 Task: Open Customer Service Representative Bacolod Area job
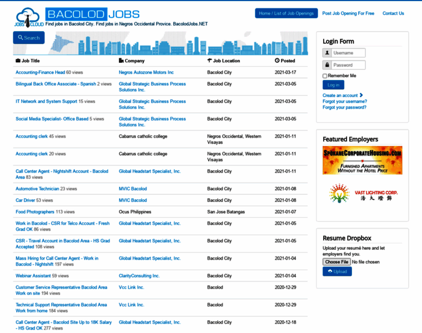click(x=62, y=290)
